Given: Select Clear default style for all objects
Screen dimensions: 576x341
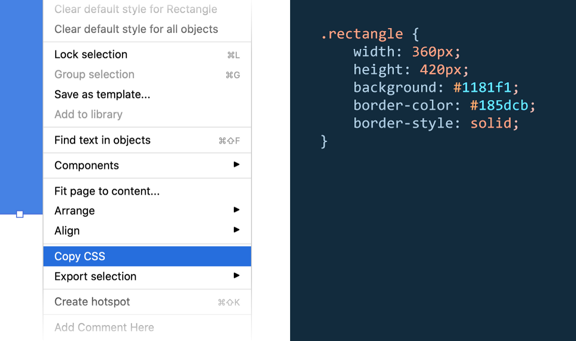Looking at the screenshot, I should click(136, 29).
